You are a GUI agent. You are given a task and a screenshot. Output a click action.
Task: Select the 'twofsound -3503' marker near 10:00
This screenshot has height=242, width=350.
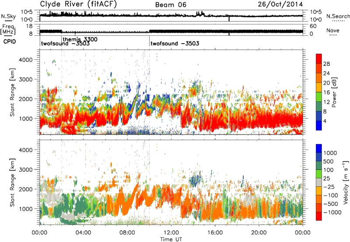(175, 43)
